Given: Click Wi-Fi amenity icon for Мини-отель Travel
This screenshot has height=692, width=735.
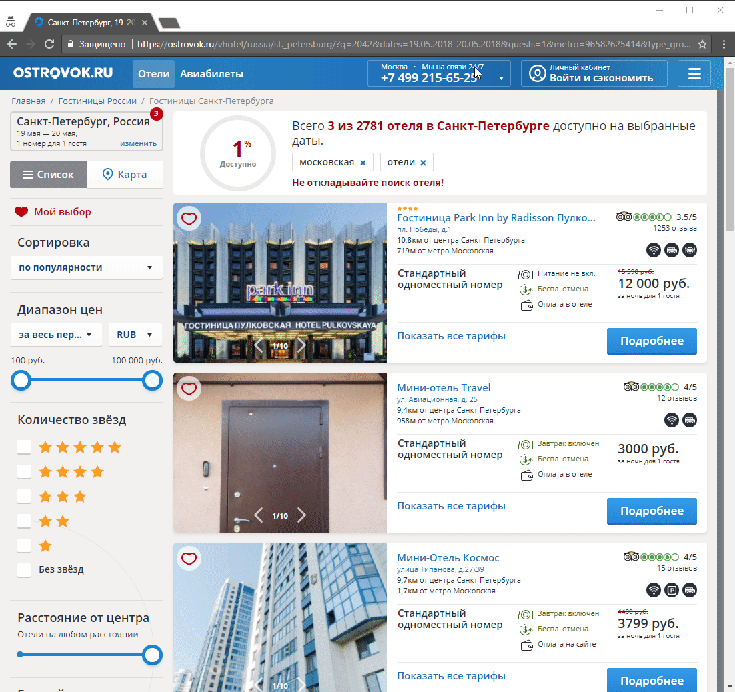Looking at the screenshot, I should [672, 420].
